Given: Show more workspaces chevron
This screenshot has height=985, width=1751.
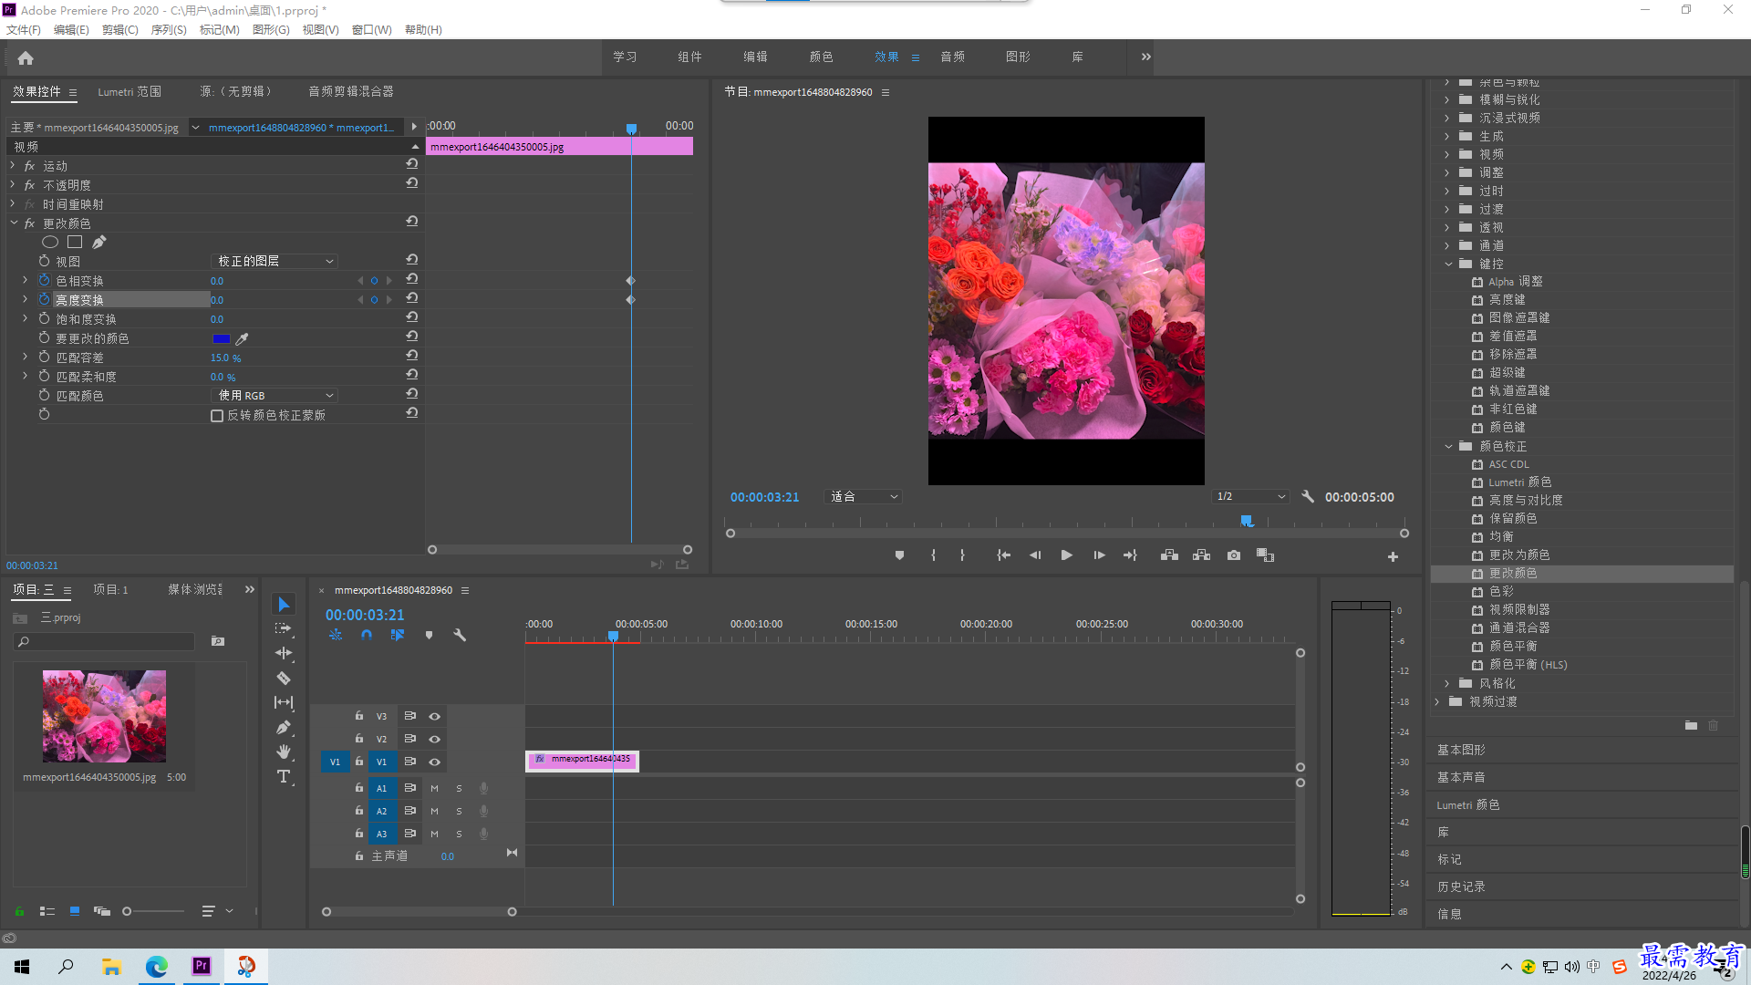Looking at the screenshot, I should (x=1145, y=57).
